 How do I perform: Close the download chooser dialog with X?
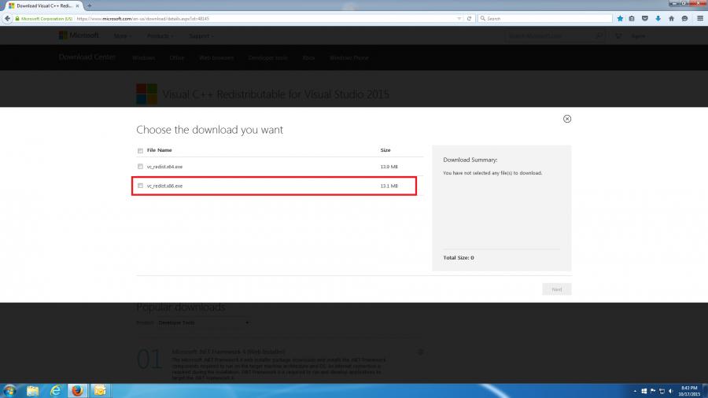(x=567, y=119)
